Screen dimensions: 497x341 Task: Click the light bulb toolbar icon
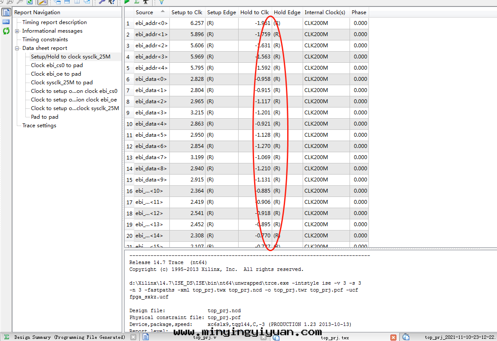[x=162, y=2]
